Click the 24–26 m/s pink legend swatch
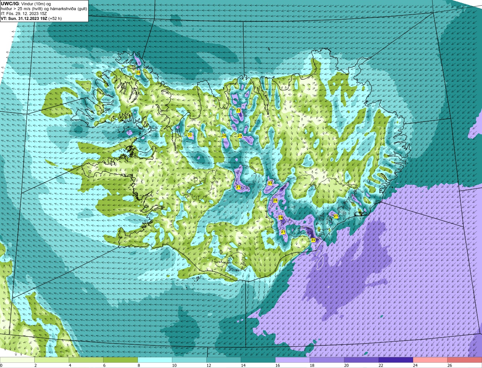The height and width of the screenshot is (368, 482). pos(430,360)
